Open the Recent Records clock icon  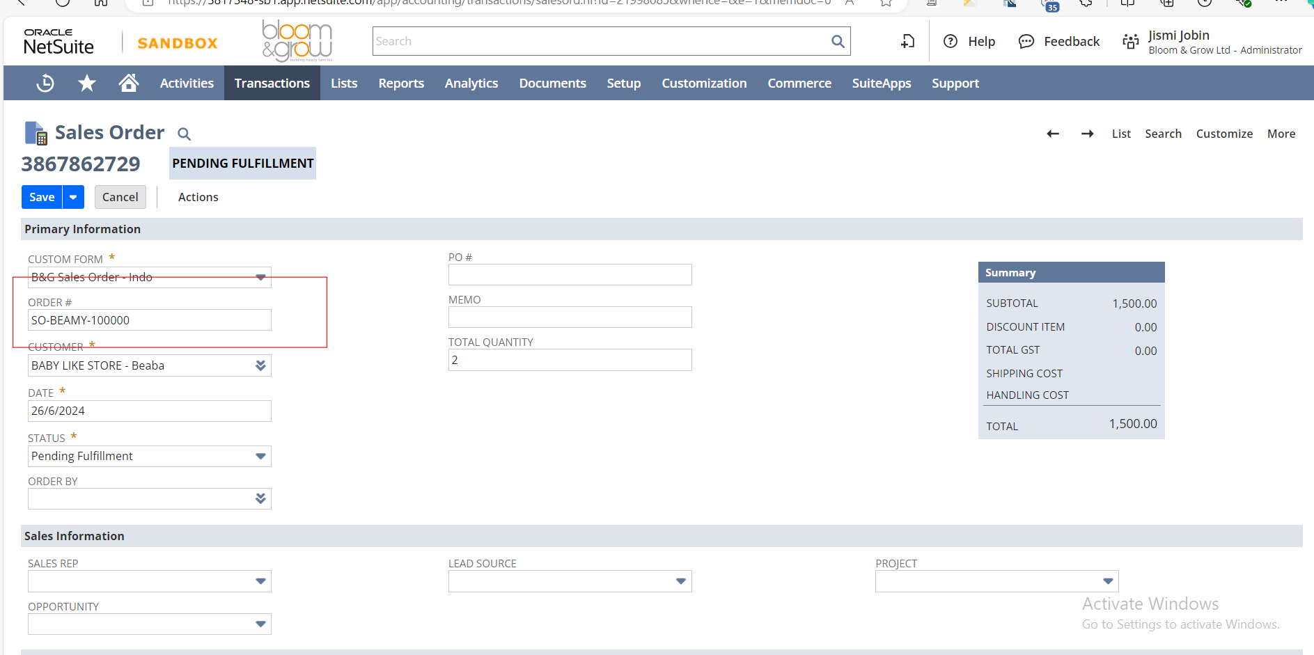[45, 83]
